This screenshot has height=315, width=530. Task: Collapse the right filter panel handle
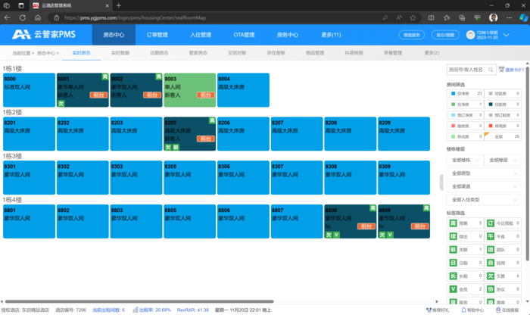pyautogui.click(x=441, y=182)
